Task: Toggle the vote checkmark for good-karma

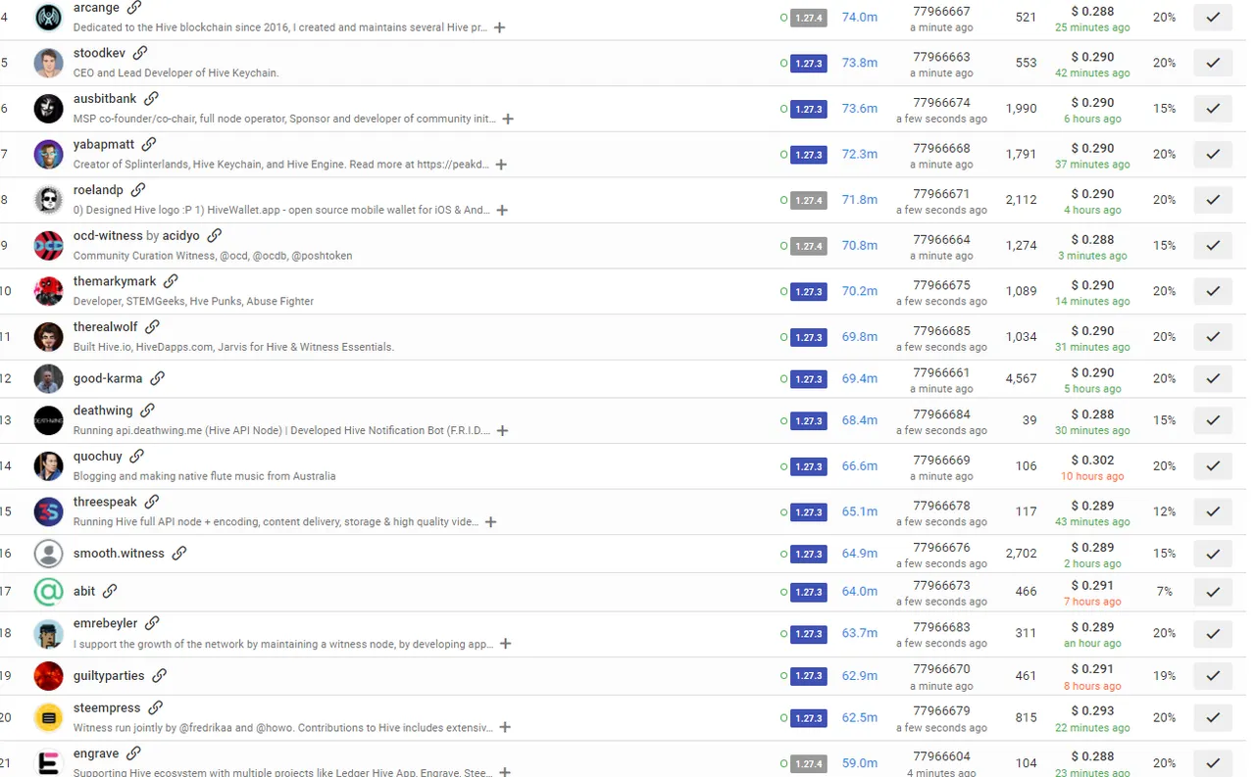Action: click(x=1213, y=378)
